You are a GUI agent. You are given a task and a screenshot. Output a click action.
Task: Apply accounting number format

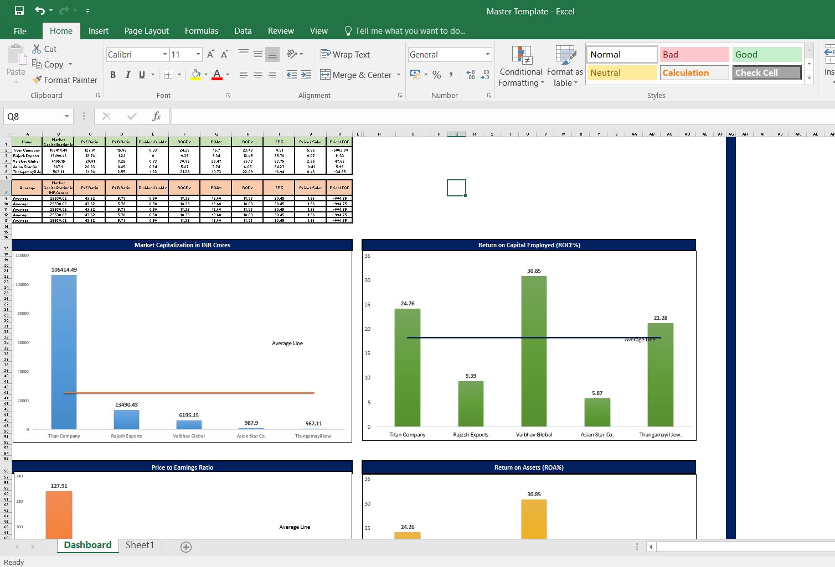pyautogui.click(x=415, y=74)
